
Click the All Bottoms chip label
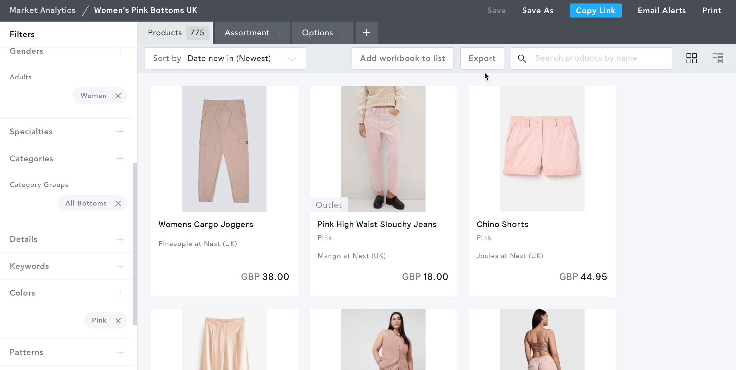tap(86, 203)
